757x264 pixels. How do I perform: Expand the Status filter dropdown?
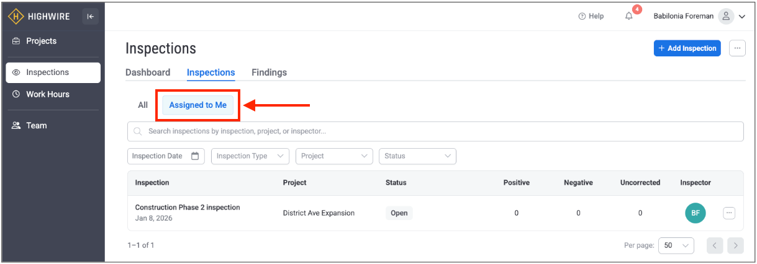pyautogui.click(x=417, y=156)
